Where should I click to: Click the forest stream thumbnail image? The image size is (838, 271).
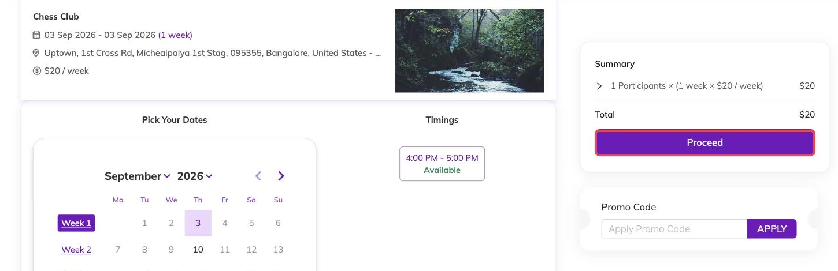(469, 51)
